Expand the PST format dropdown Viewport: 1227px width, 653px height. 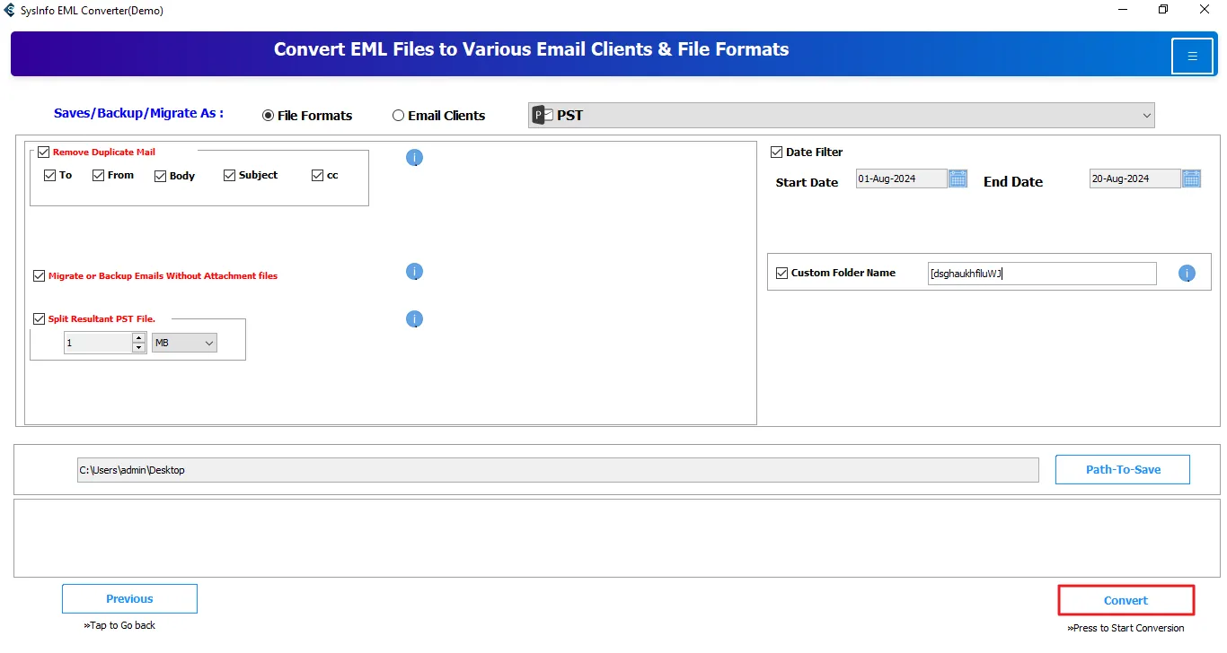1146,115
